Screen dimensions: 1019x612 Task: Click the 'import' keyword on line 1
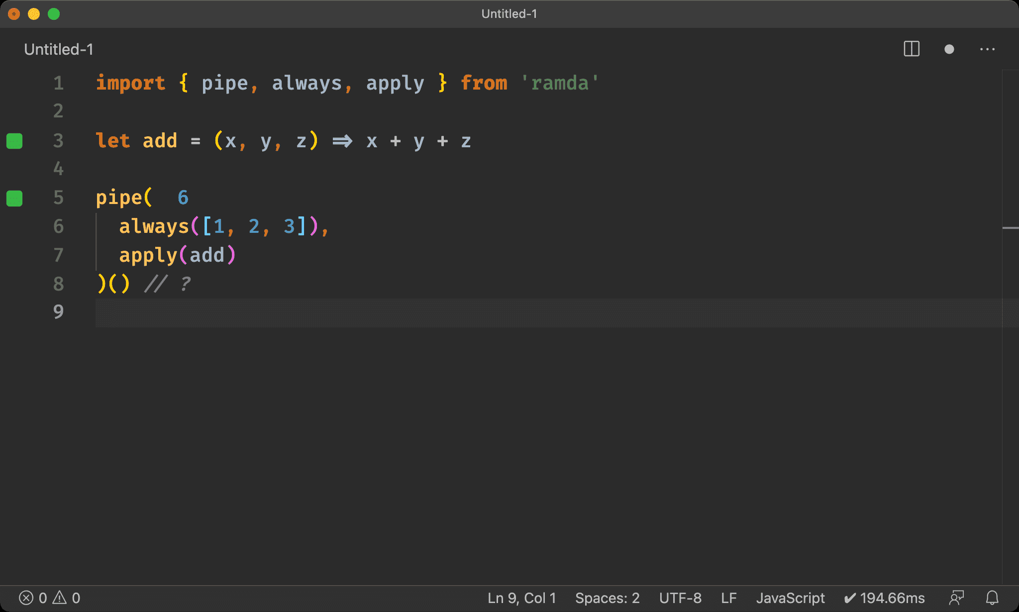click(130, 83)
